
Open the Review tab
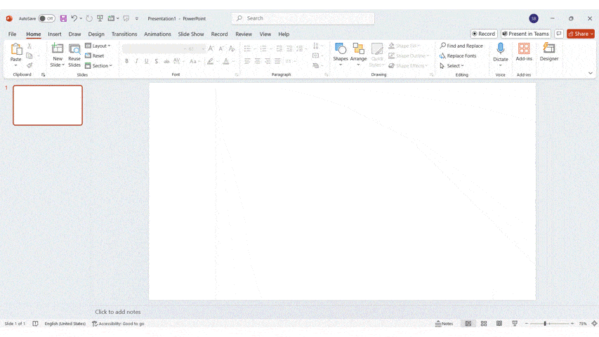244,34
